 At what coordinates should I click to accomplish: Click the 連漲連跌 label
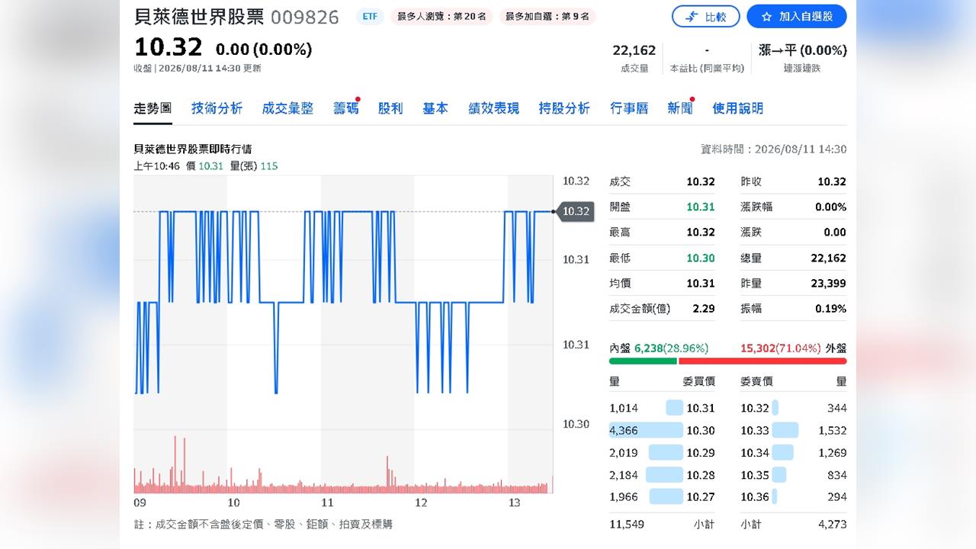[x=802, y=69]
